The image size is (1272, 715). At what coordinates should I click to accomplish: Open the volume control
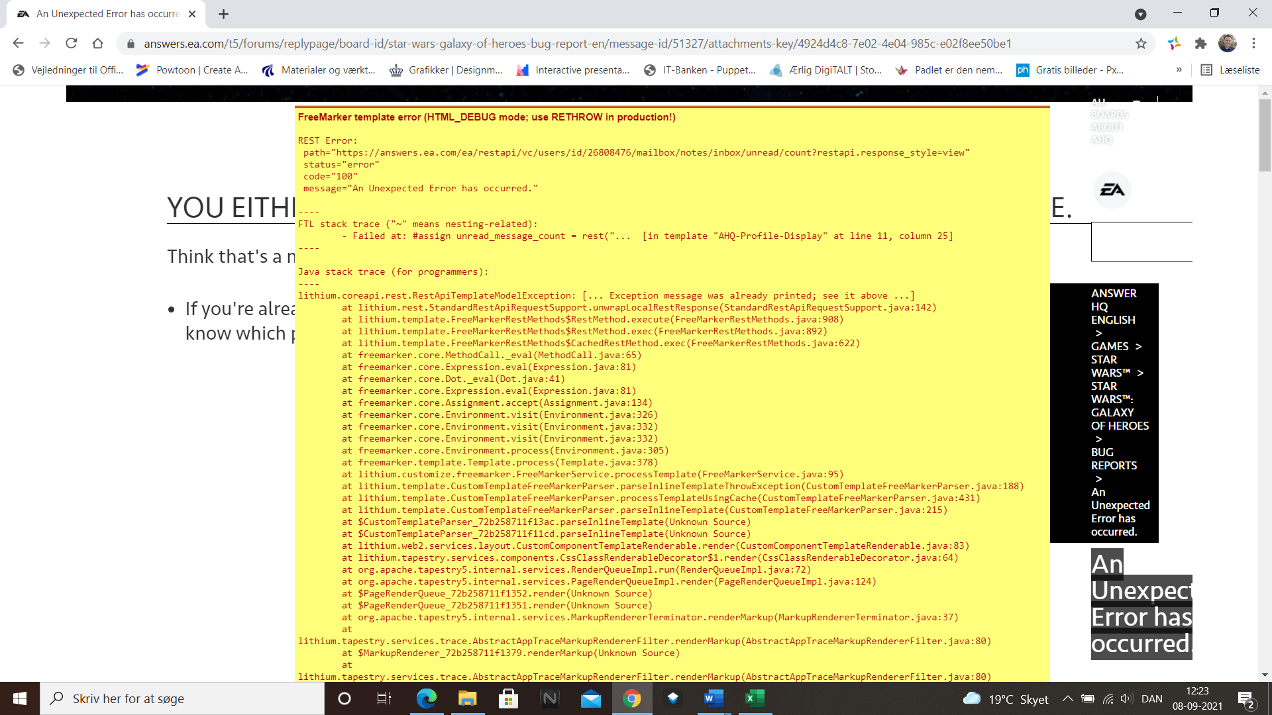(x=1126, y=698)
